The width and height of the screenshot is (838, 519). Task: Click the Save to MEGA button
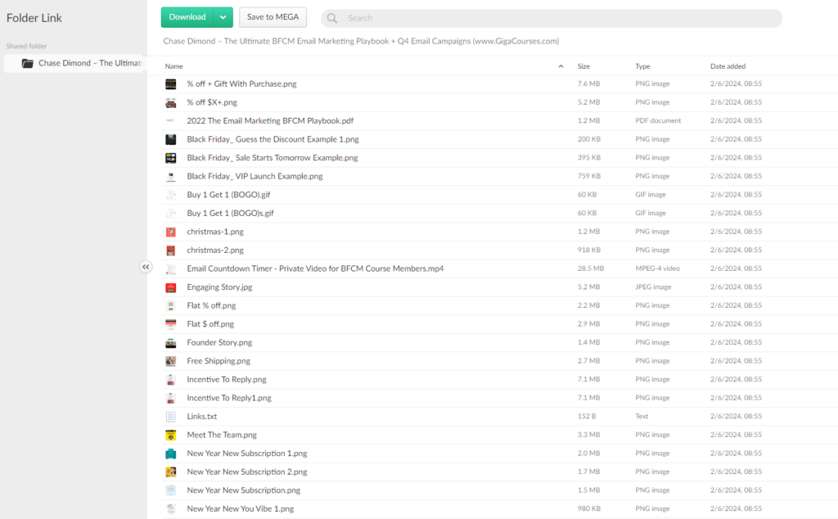(x=272, y=16)
